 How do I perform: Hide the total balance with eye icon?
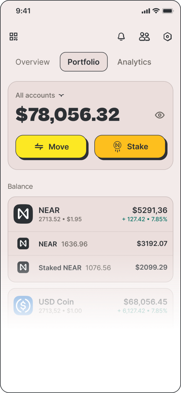point(160,115)
